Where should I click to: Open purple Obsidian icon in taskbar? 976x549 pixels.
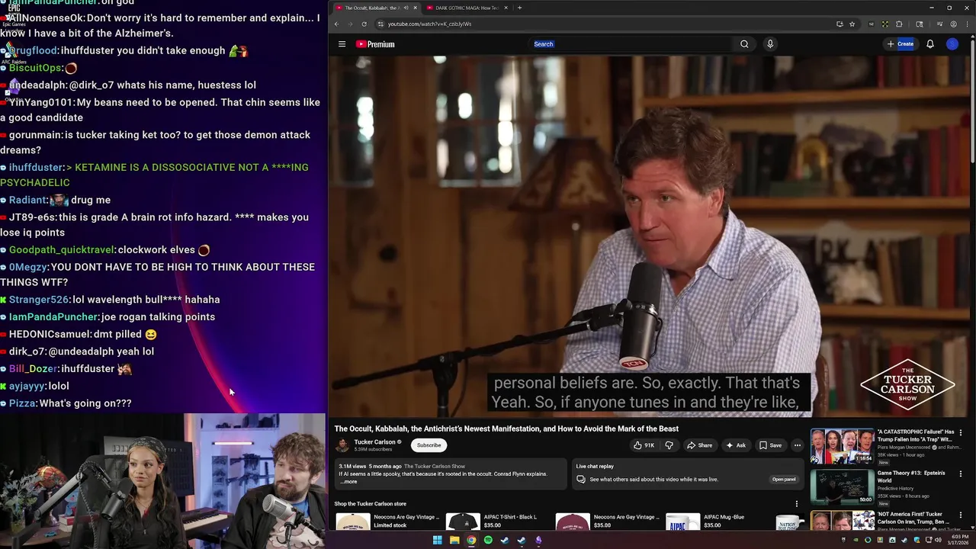[x=538, y=541]
